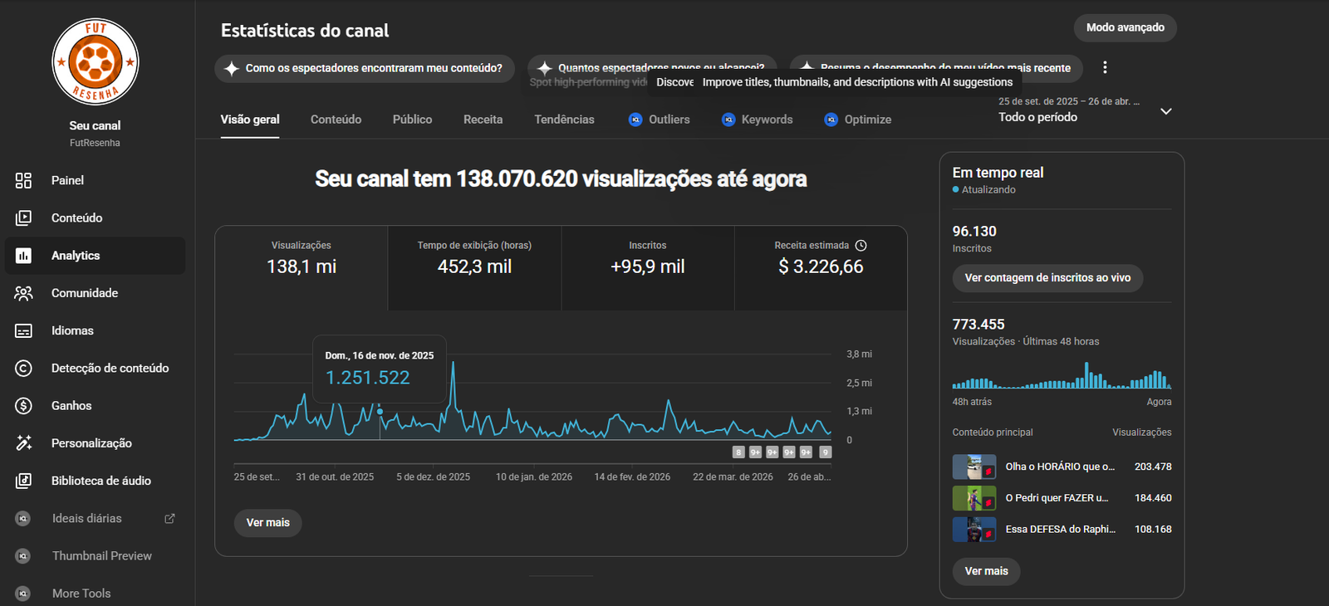Open the Receita tab

click(483, 120)
